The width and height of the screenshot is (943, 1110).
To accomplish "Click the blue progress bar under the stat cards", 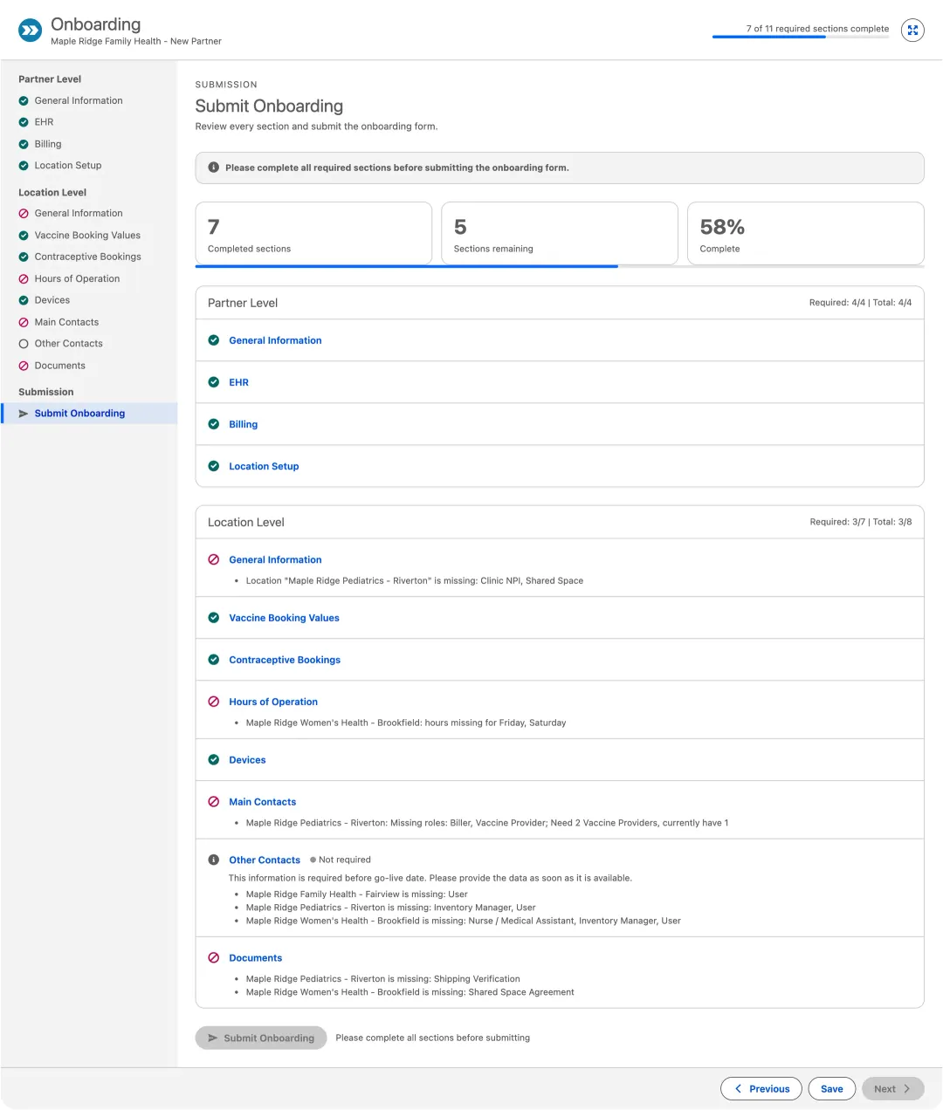I will [560, 266].
